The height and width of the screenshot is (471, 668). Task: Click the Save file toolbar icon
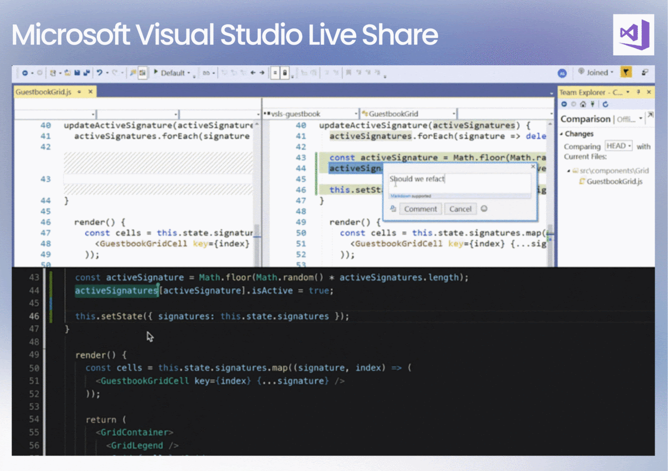coord(76,73)
